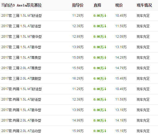The width and height of the screenshot is (158, 136).
Task: Click green down arrow in 三厢 MT舒适型 row
Action: (105, 16)
